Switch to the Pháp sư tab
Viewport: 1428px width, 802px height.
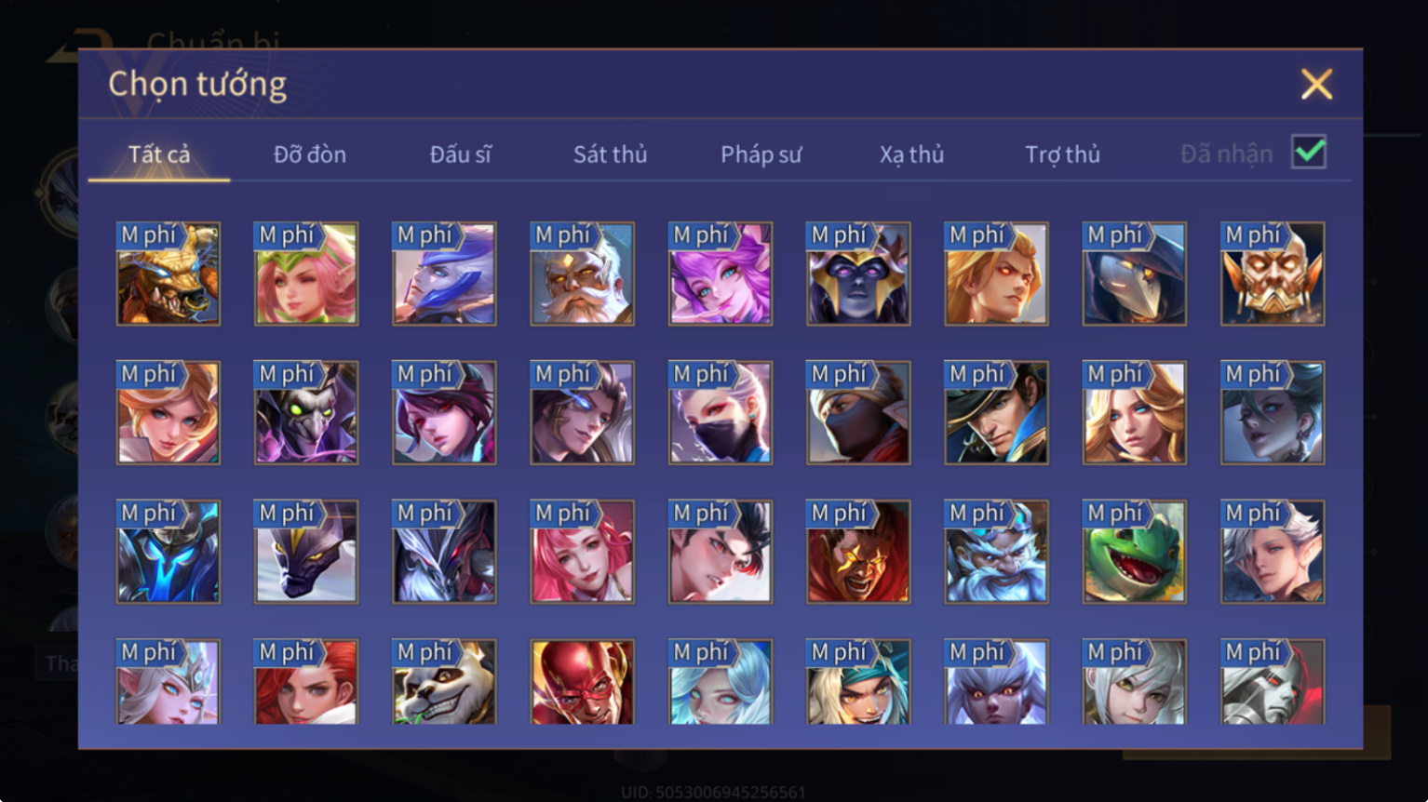pyautogui.click(x=761, y=154)
